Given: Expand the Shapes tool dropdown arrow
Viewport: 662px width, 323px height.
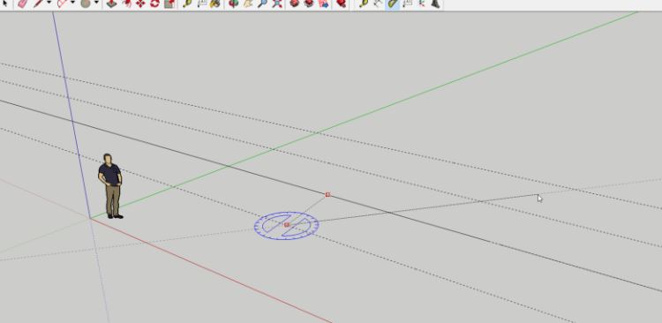Looking at the screenshot, I should (97, 4).
